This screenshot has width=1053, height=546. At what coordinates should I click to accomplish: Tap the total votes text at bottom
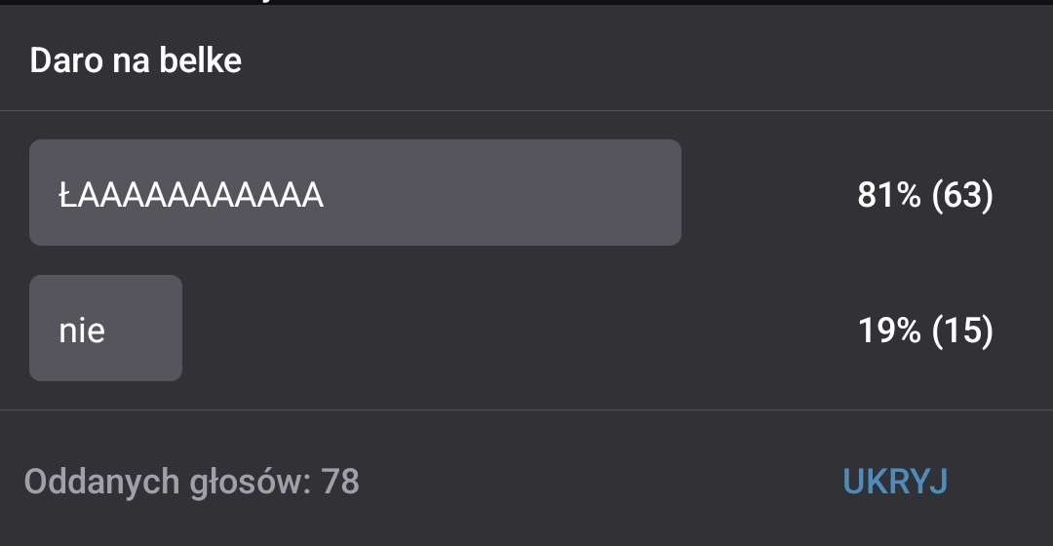coord(192,482)
